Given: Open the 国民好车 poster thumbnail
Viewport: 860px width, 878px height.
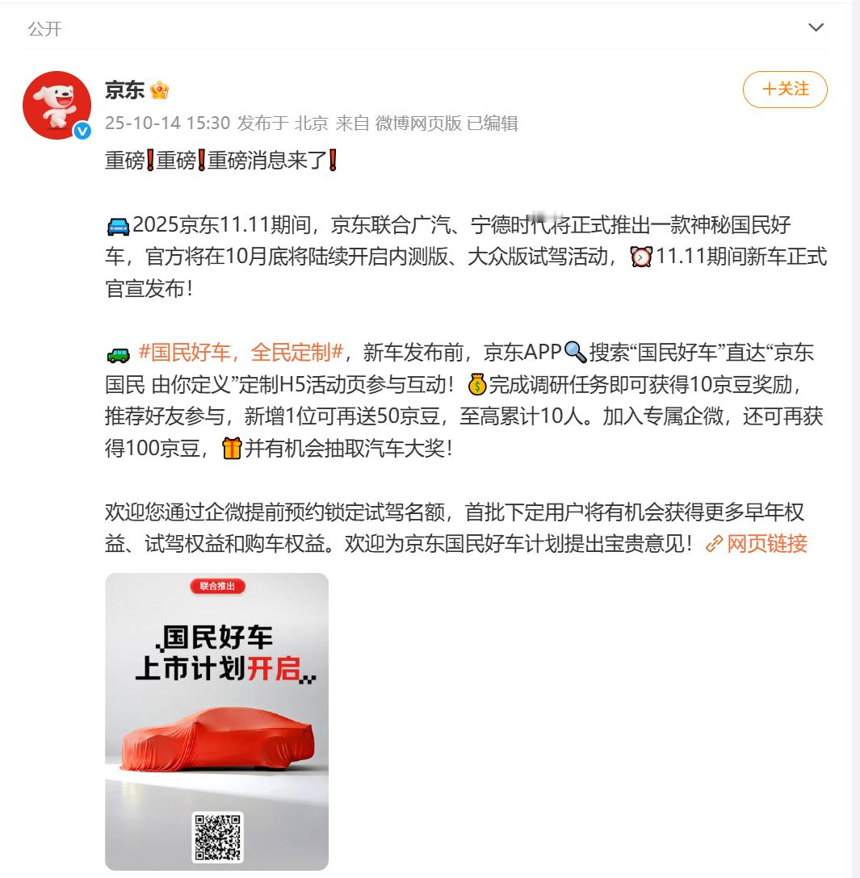Looking at the screenshot, I should click(x=217, y=721).
